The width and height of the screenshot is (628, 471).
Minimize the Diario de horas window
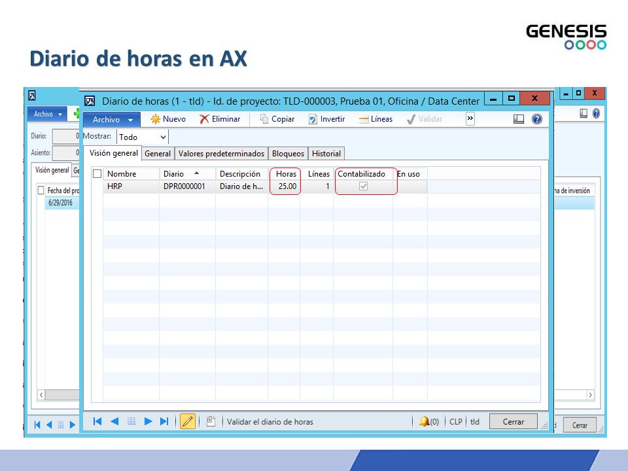[x=493, y=99]
